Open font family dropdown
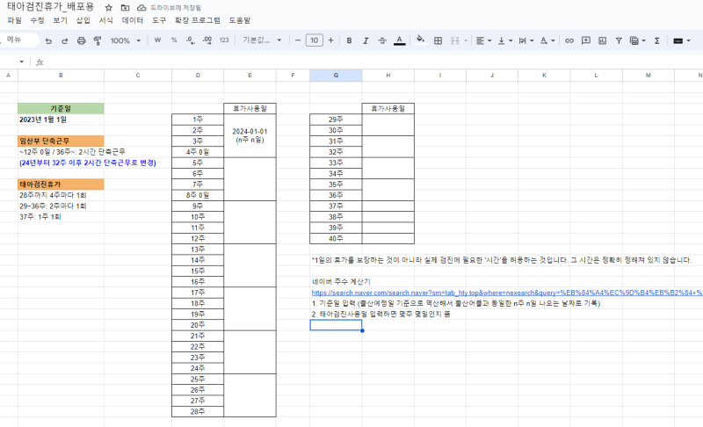The height and width of the screenshot is (427, 703). (x=262, y=40)
